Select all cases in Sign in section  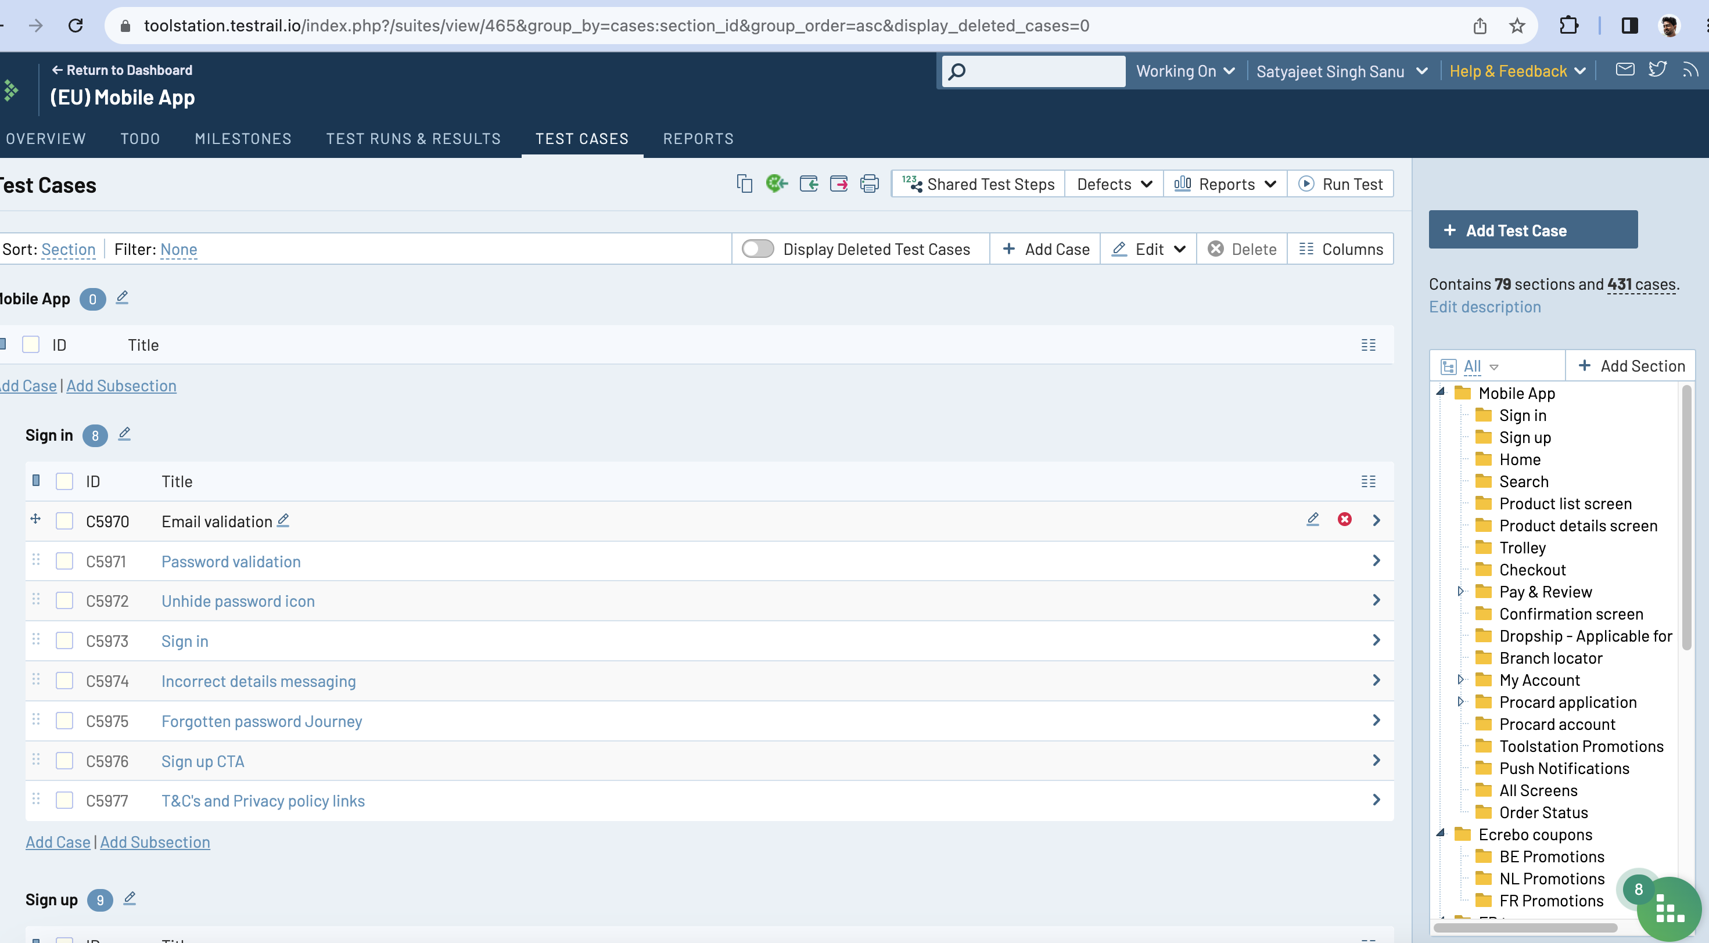coord(64,481)
